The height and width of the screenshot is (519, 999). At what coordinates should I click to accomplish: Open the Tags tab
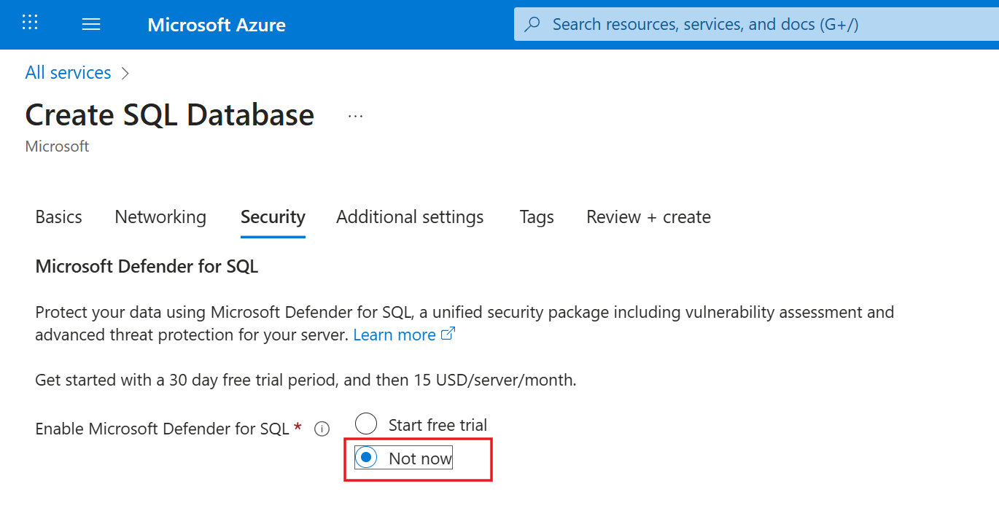coord(536,216)
